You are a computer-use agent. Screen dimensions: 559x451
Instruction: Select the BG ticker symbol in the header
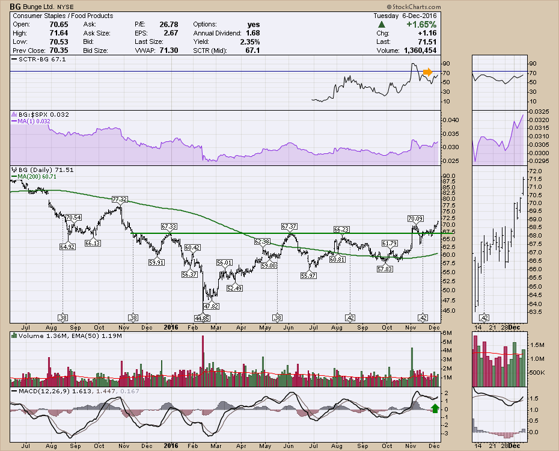[14, 7]
